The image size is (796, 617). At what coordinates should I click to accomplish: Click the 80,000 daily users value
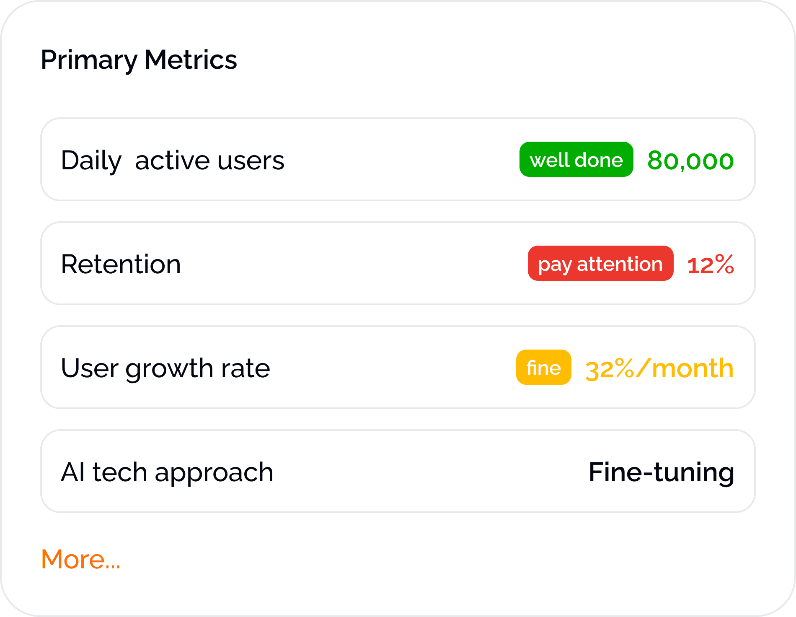point(690,161)
